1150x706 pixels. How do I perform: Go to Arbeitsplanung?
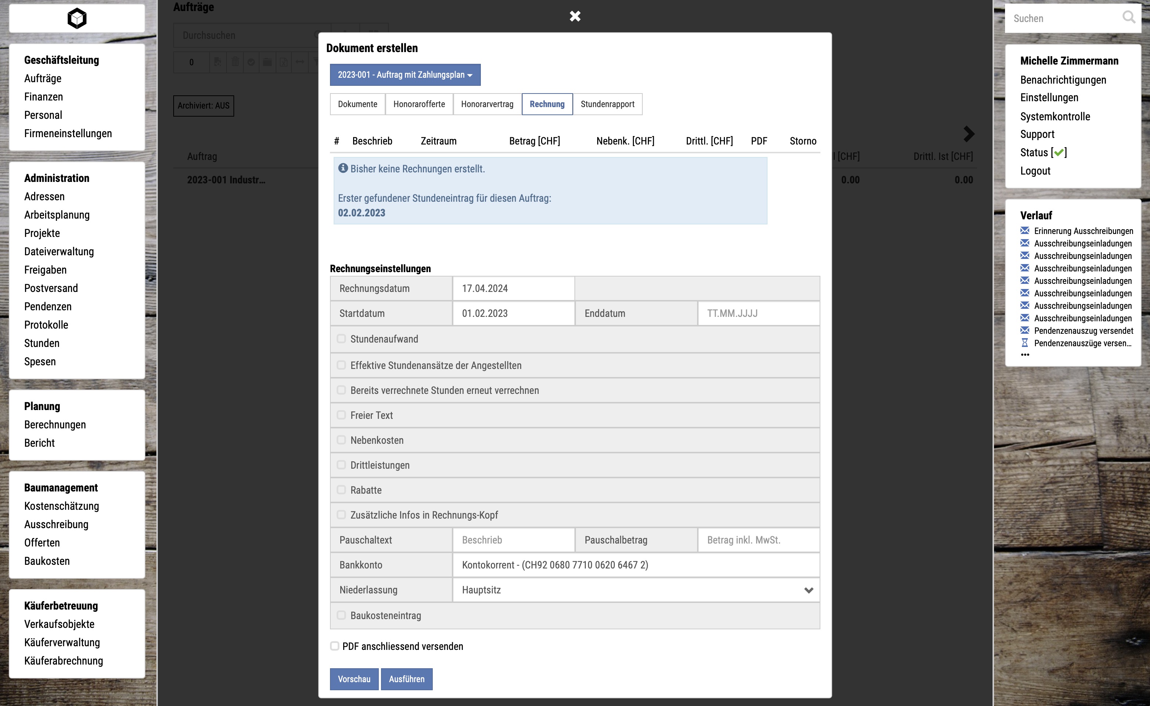click(x=57, y=215)
